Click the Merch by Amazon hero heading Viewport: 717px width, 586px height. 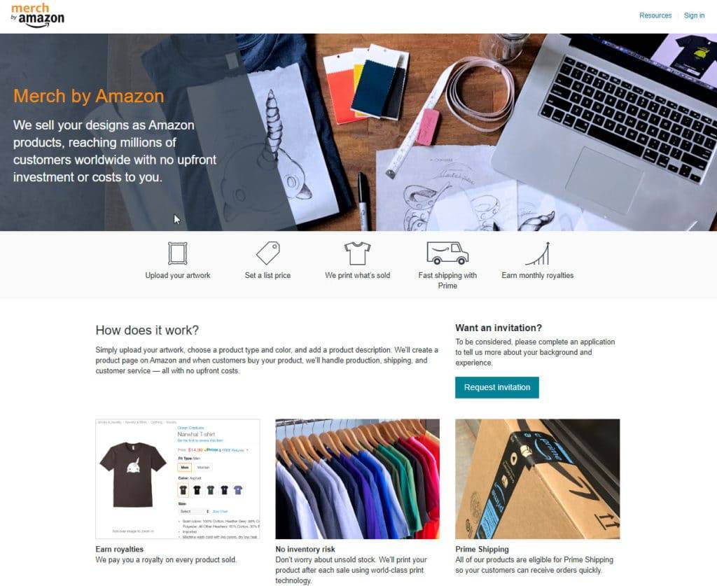tap(89, 97)
